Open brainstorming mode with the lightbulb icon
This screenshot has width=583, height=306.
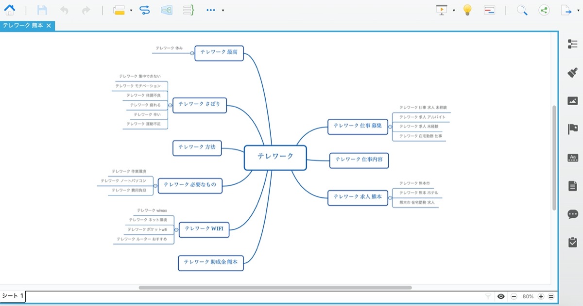(467, 10)
